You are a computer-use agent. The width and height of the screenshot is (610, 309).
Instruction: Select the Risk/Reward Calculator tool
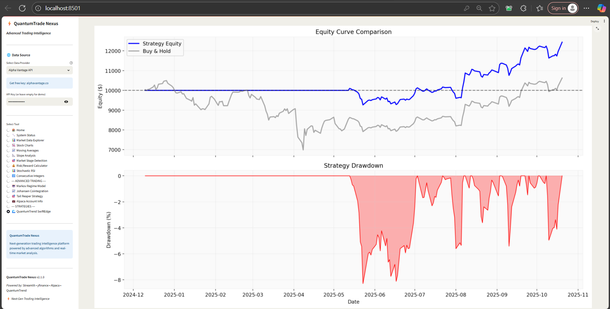8,166
